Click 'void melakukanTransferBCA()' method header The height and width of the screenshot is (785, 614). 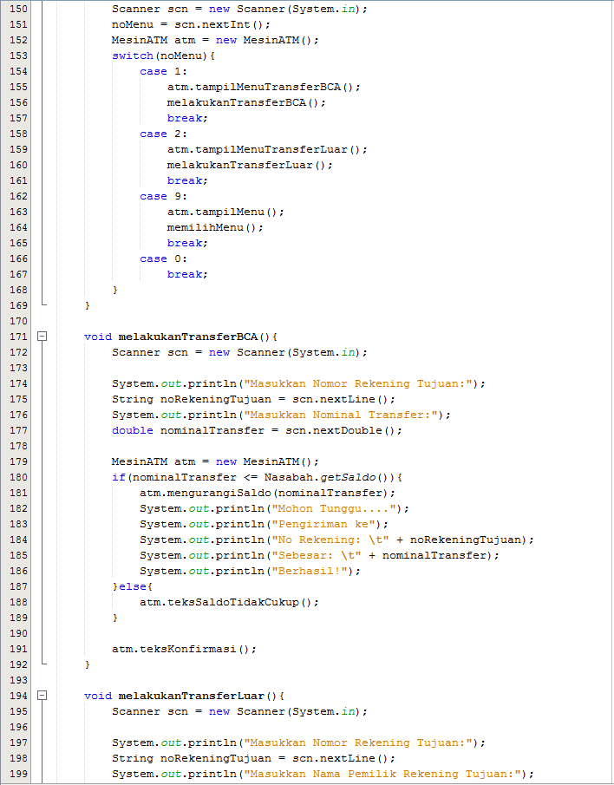pyautogui.click(x=181, y=337)
